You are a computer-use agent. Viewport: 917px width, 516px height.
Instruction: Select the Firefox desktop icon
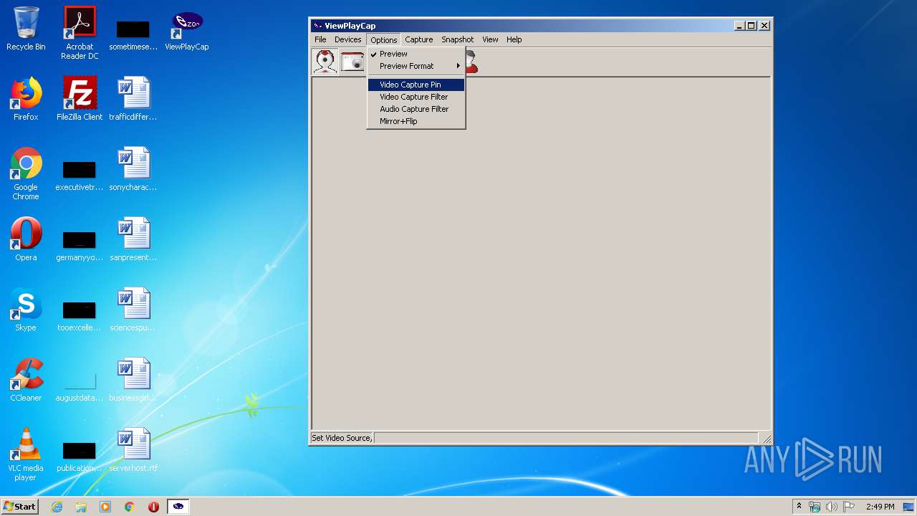pyautogui.click(x=26, y=99)
